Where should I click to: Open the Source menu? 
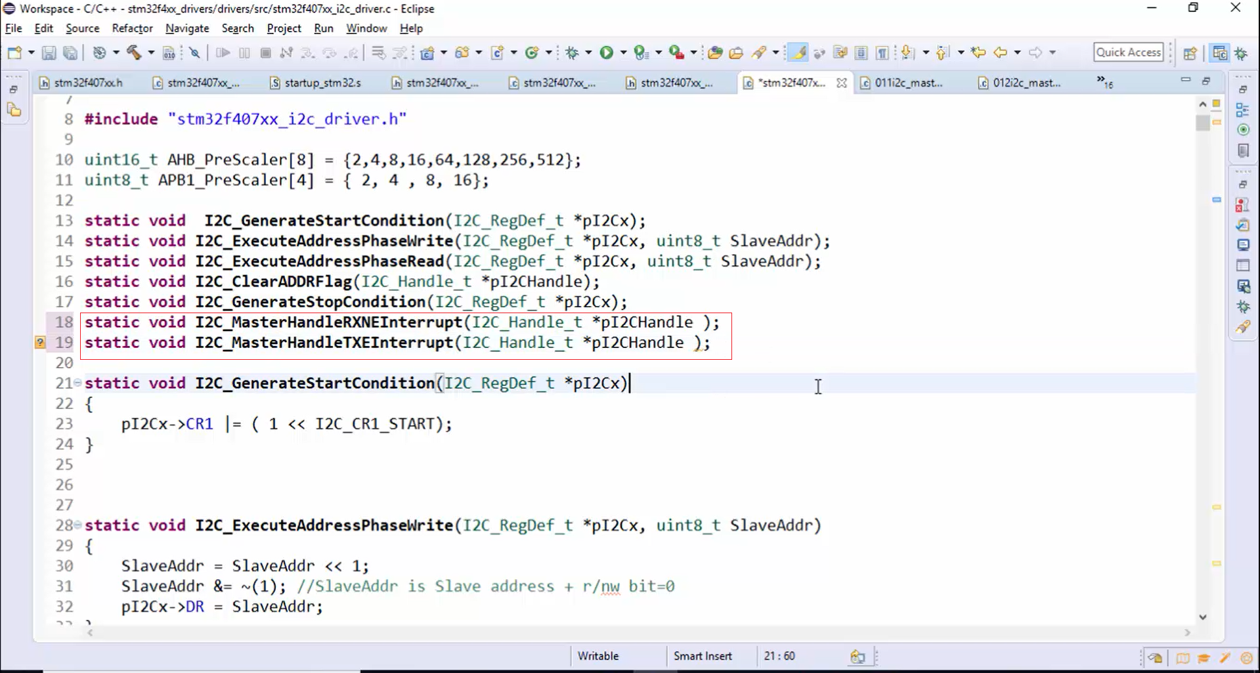point(82,28)
